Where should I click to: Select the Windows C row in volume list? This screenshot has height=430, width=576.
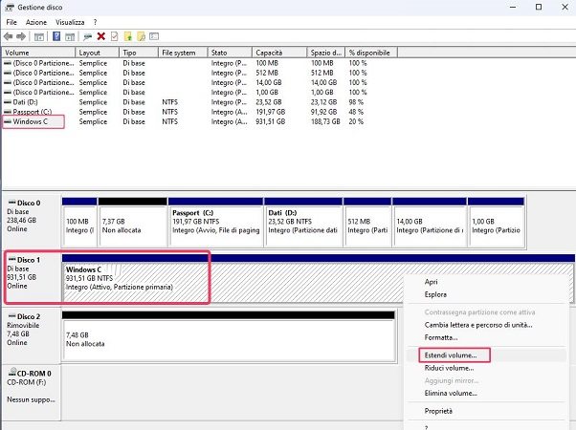(32, 122)
